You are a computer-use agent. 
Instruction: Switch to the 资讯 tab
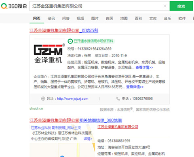click(51, 19)
